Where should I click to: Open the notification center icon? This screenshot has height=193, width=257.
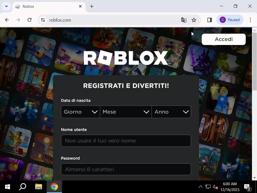pos(248,187)
